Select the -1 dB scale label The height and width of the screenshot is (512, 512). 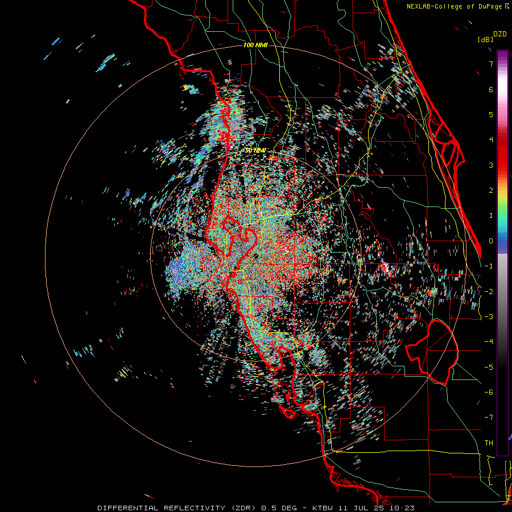pyautogui.click(x=489, y=266)
